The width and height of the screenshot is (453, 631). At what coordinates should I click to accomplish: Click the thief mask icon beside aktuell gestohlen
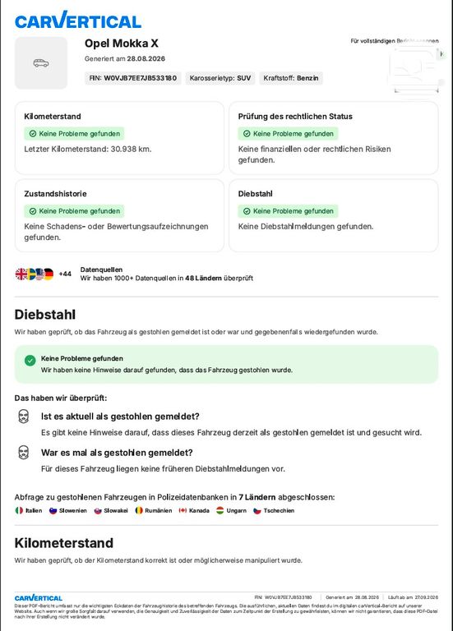click(x=24, y=417)
